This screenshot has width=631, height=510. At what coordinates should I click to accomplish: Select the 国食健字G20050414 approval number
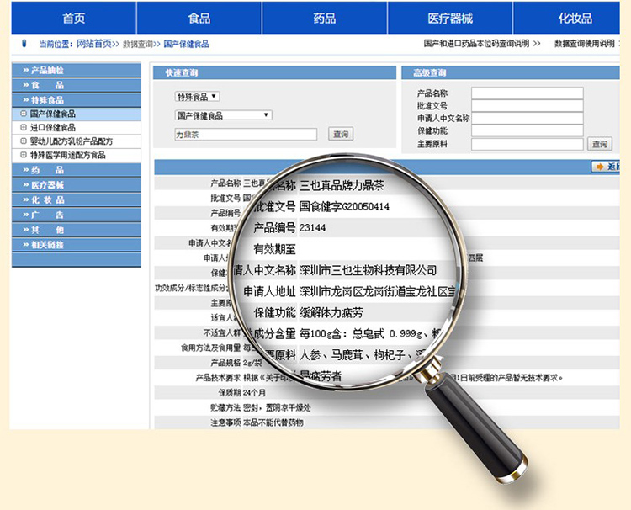[x=344, y=207]
